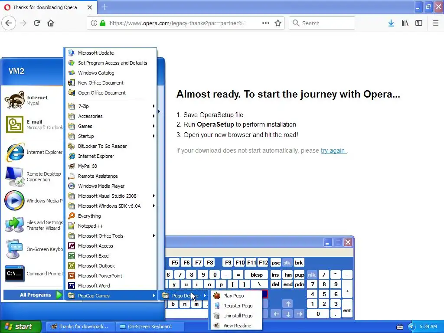
Task: Launch Microsoft Update from programs menu
Action: pos(111,53)
